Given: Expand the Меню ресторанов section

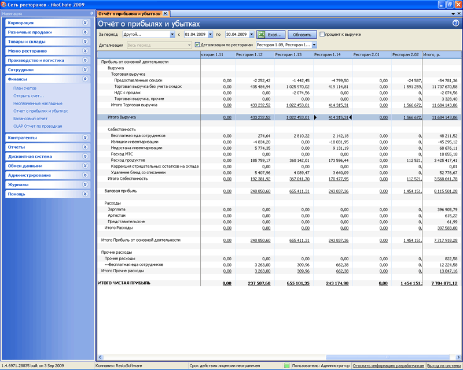Looking at the screenshot, I should pos(85,51).
